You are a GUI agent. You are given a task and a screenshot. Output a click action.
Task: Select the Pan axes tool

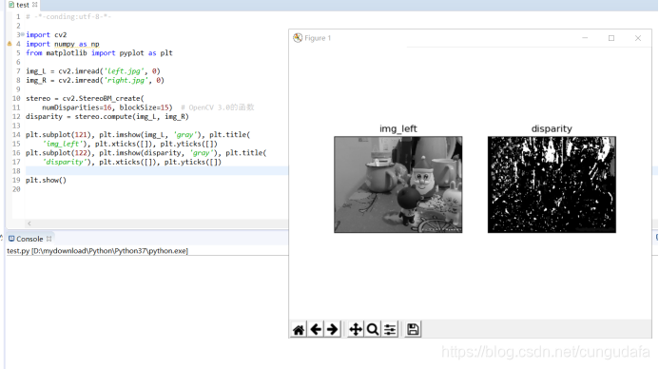[x=356, y=329]
